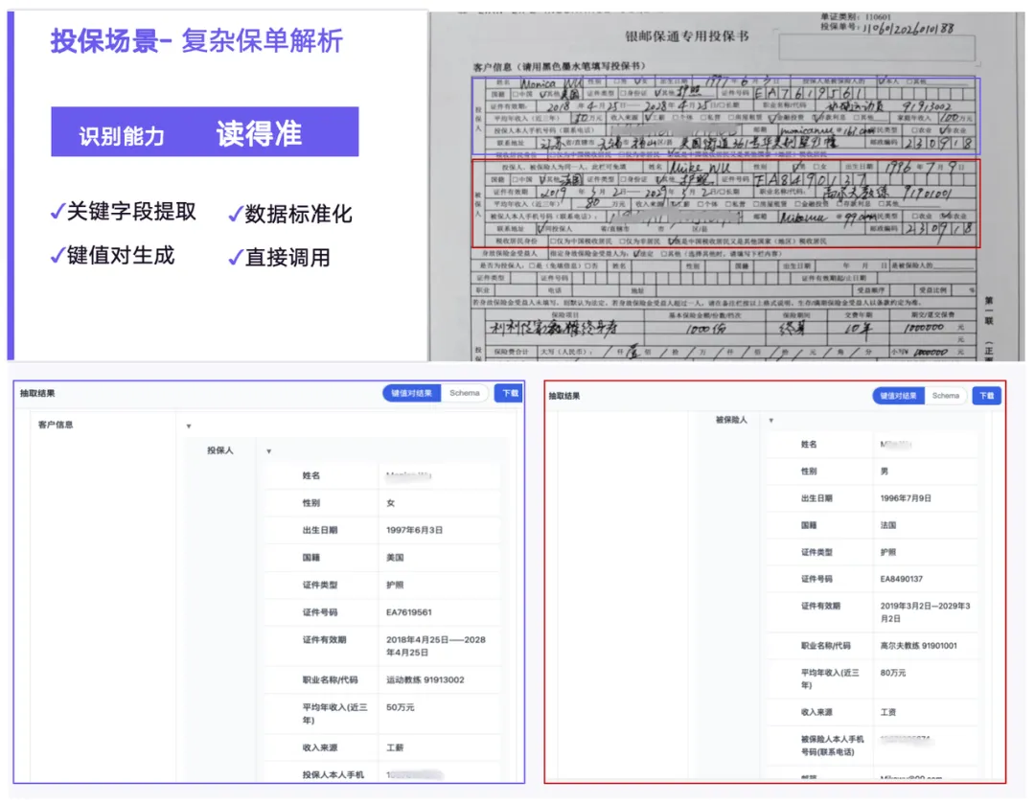1035x804 pixels.
Task: Switch to Schema tab in right extraction panel
Action: [945, 396]
